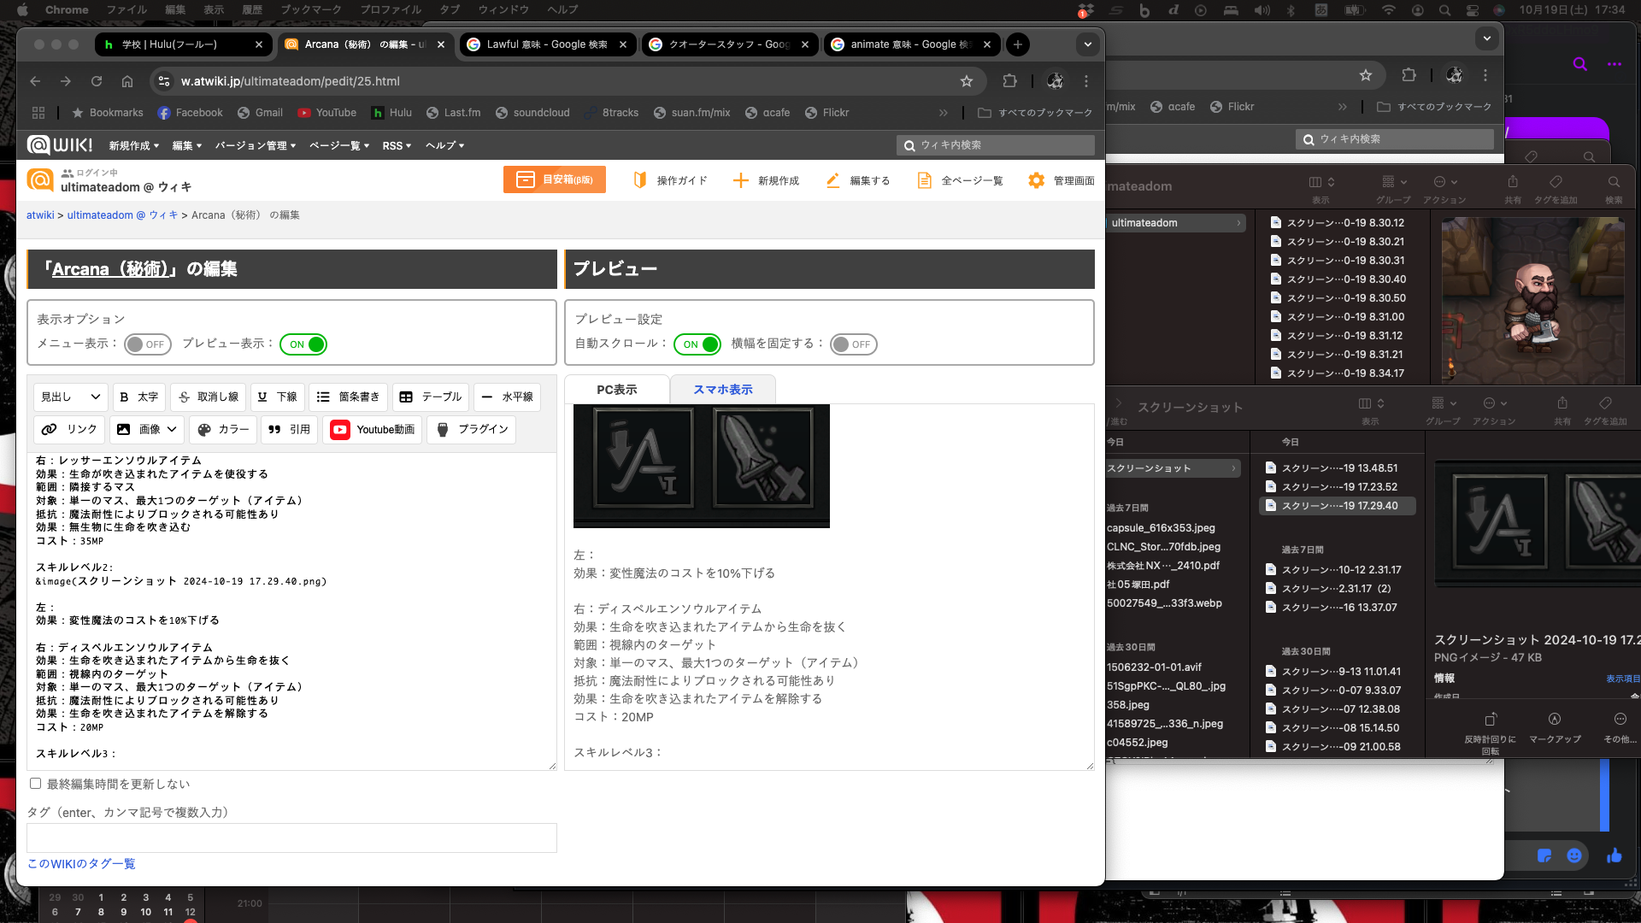This screenshot has width=1641, height=923.
Task: Open 管理画面 admin gear
Action: 1061,180
